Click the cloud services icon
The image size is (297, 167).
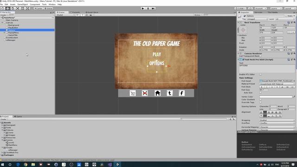pyautogui.click(x=251, y=8)
